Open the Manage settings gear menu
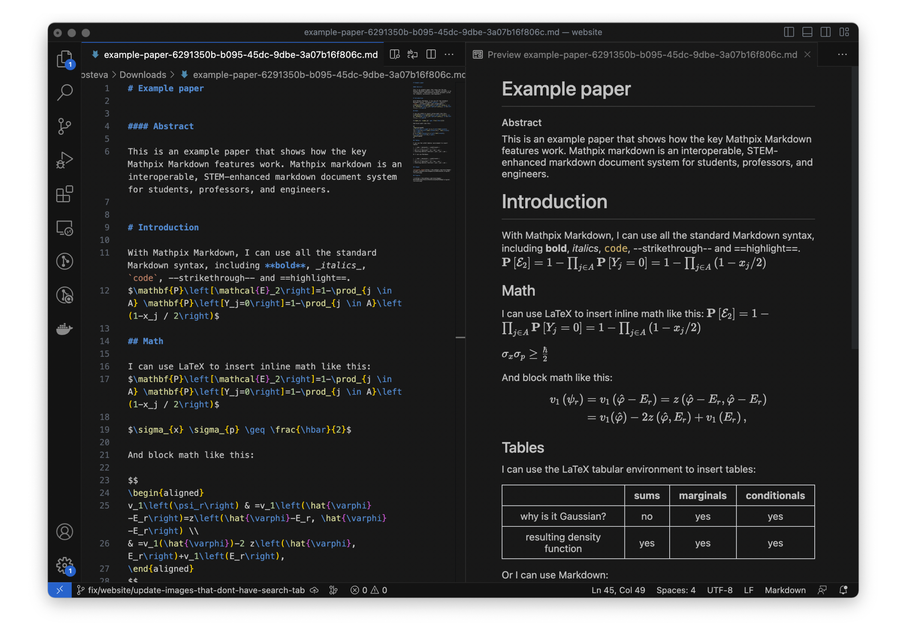 click(x=64, y=565)
